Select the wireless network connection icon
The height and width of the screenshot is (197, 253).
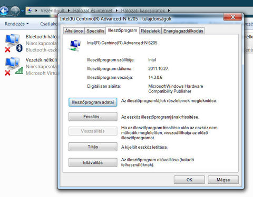point(14,66)
